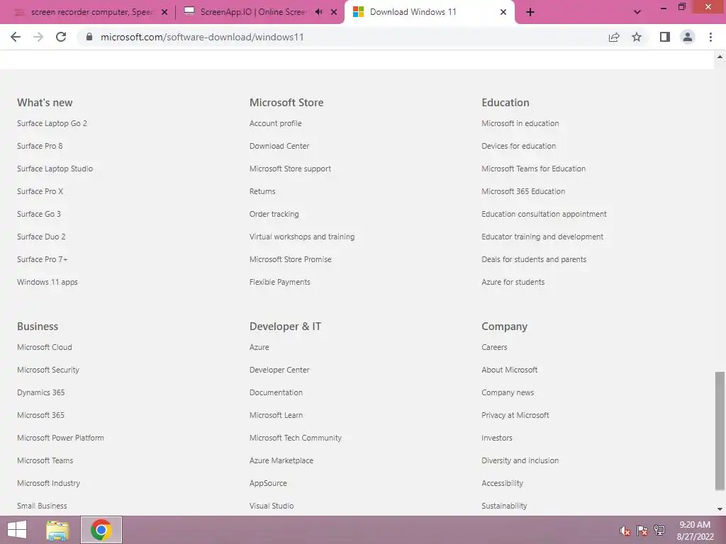The width and height of the screenshot is (726, 544).
Task: Click the forward navigation arrow
Action: click(x=38, y=37)
